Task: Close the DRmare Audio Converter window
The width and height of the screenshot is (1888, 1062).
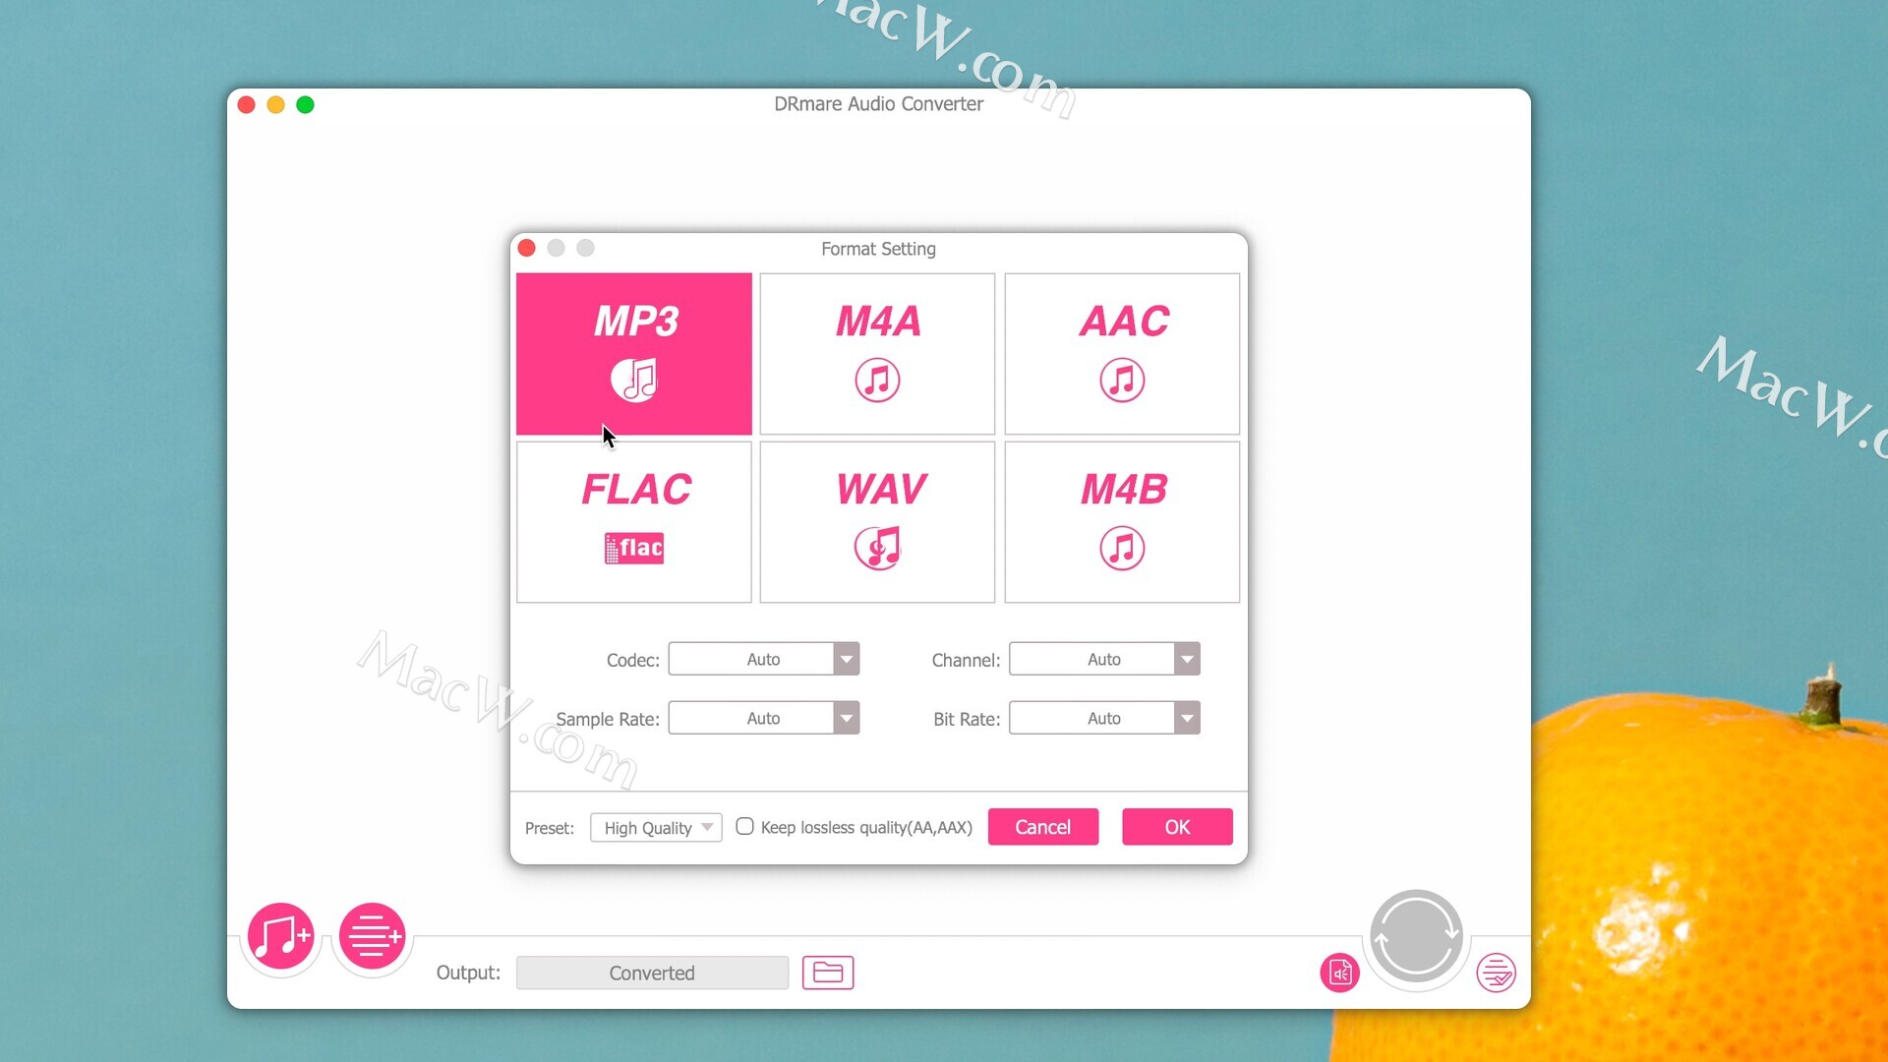Action: click(247, 104)
